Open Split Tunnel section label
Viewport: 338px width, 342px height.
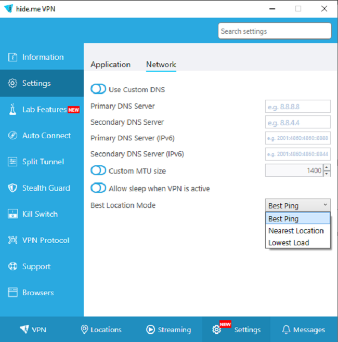click(43, 162)
